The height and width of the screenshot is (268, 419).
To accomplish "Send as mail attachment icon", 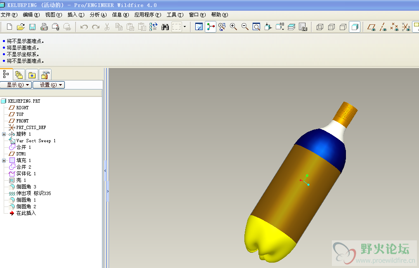I will pyautogui.click(x=56, y=27).
